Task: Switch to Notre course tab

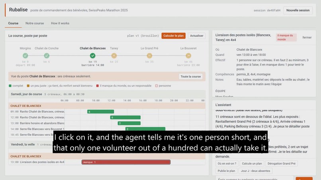Action: [35, 23]
